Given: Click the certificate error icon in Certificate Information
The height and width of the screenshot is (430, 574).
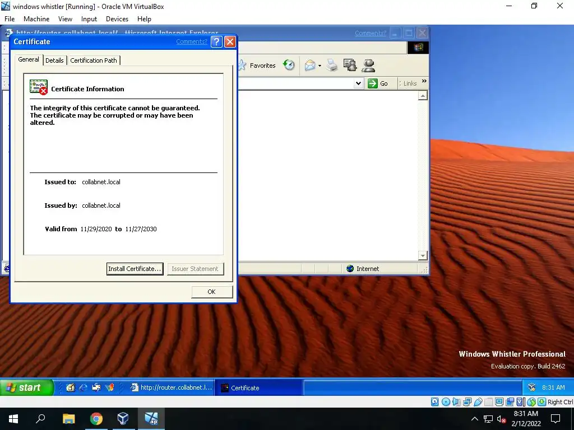Looking at the screenshot, I should 39,87.
